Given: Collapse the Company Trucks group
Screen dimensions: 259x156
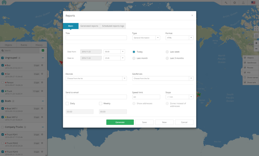Looking at the screenshot, I should tap(43, 127).
